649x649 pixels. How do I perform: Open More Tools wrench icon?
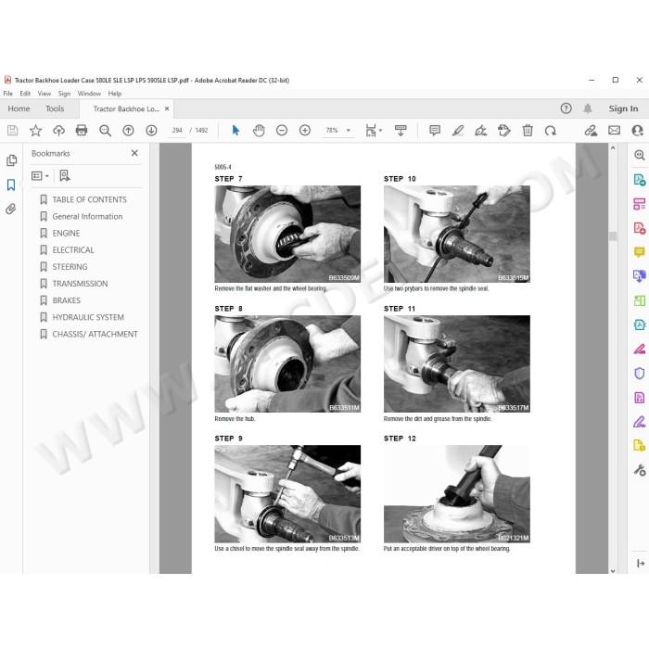[x=640, y=470]
